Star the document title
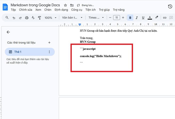 tap(65, 5)
